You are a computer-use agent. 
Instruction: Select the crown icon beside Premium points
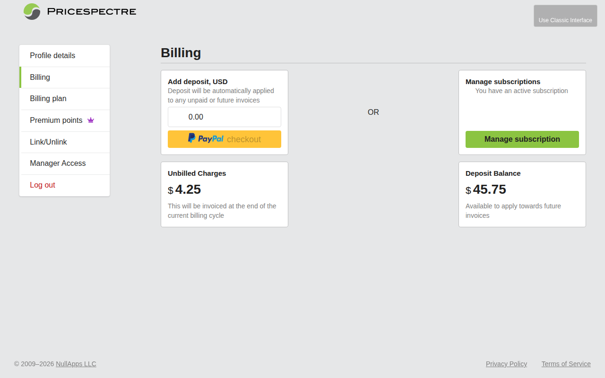pyautogui.click(x=91, y=120)
